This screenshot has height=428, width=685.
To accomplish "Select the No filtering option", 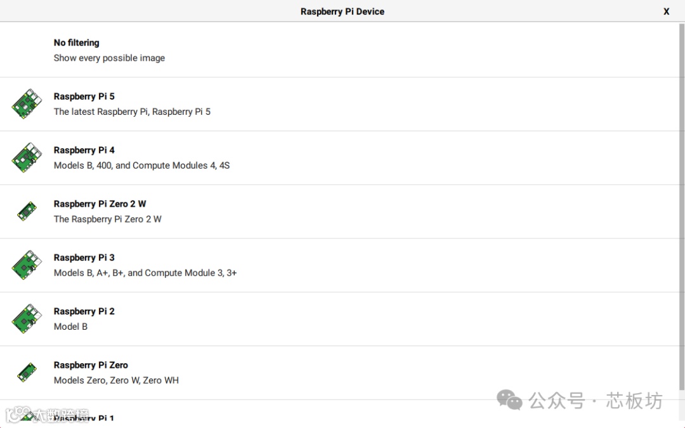I will click(x=339, y=50).
